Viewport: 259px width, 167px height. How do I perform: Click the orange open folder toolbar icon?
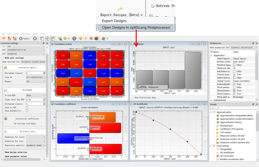coord(4,39)
